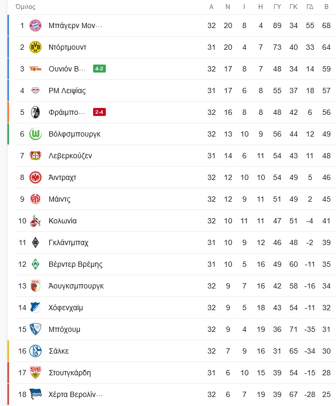Click the Bayern Munich club logo
This screenshot has width=336, height=406.
(35, 25)
